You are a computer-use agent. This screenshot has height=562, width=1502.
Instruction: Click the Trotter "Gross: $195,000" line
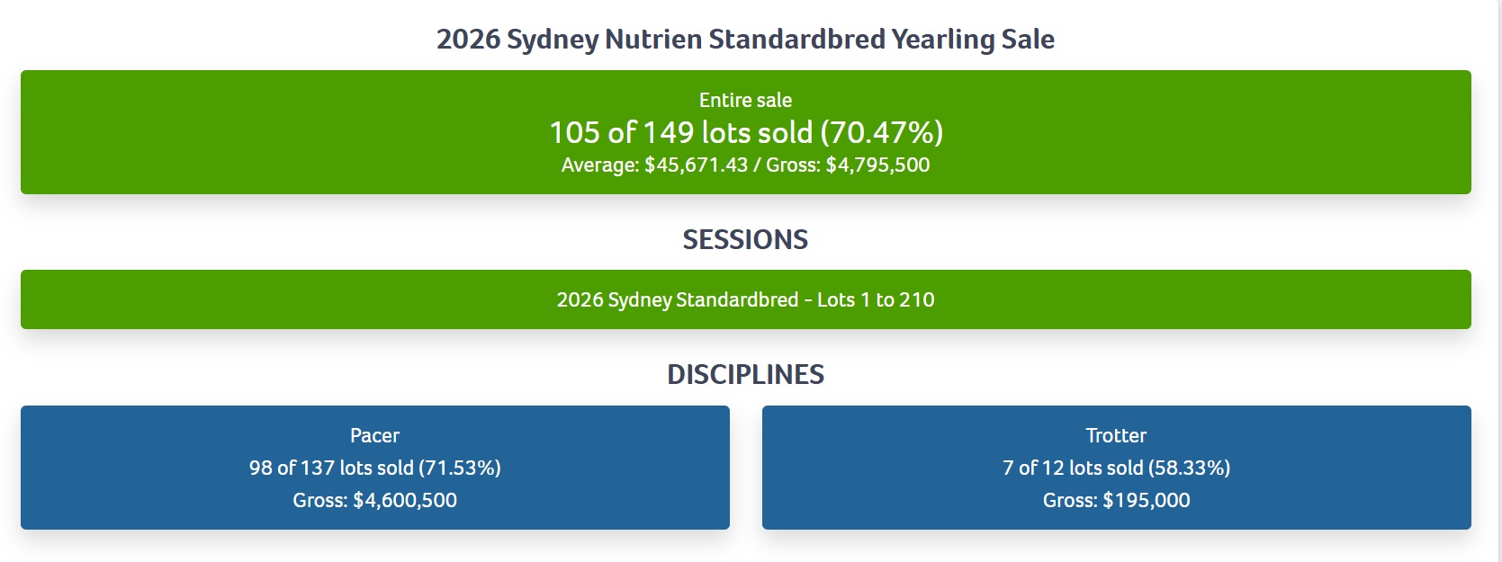point(1116,500)
